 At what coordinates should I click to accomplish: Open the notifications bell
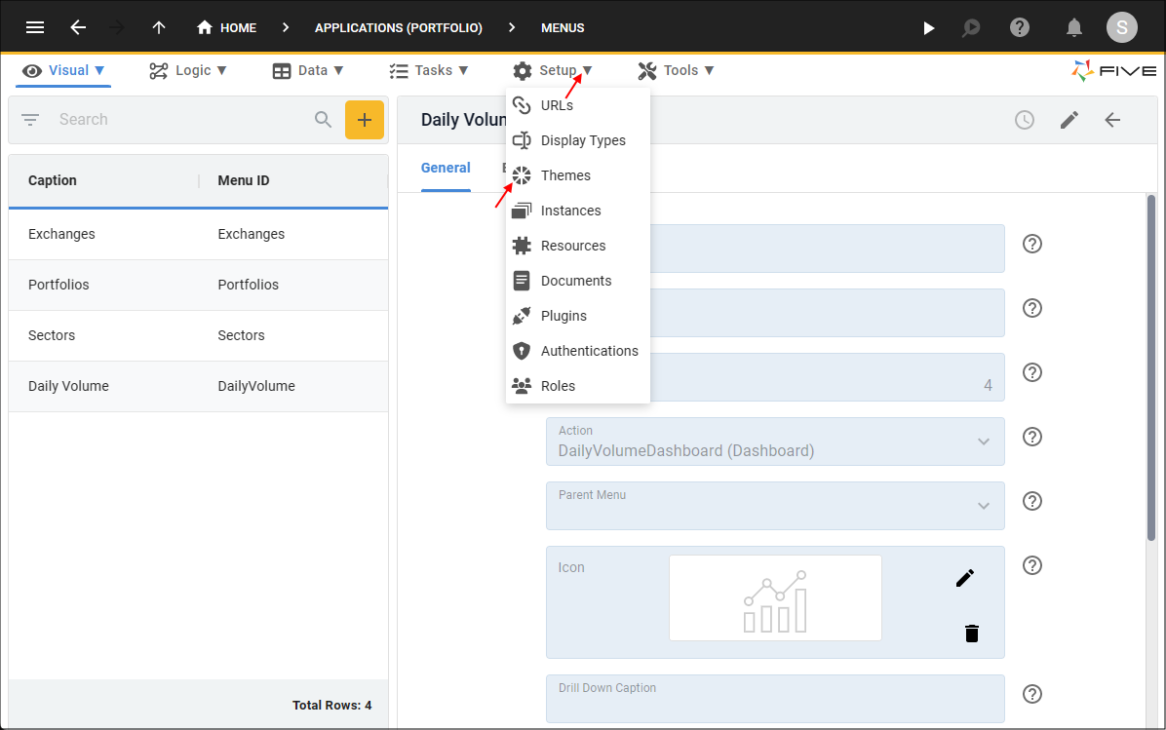[x=1073, y=27]
